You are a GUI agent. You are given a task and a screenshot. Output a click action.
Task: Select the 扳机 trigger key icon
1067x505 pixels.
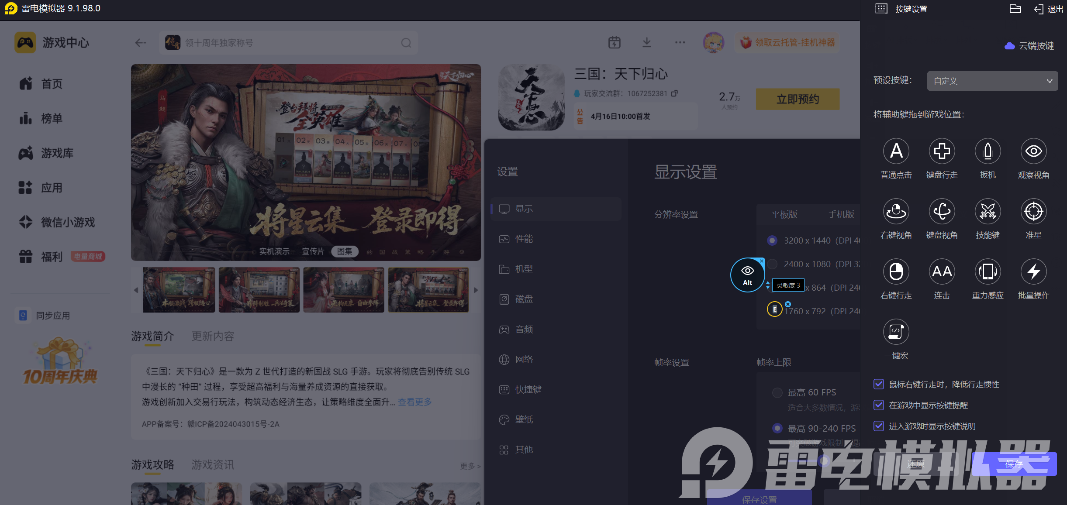988,151
